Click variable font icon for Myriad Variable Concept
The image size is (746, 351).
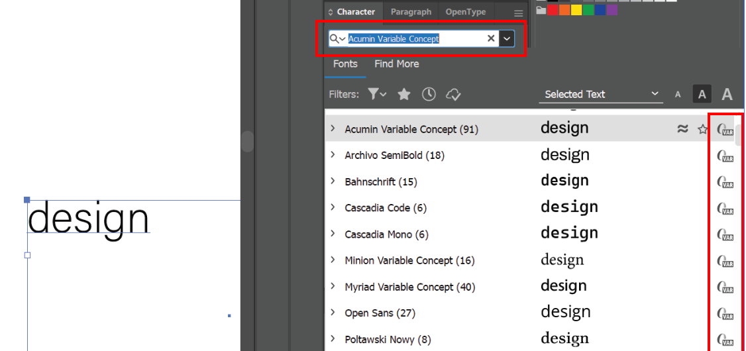[725, 287]
